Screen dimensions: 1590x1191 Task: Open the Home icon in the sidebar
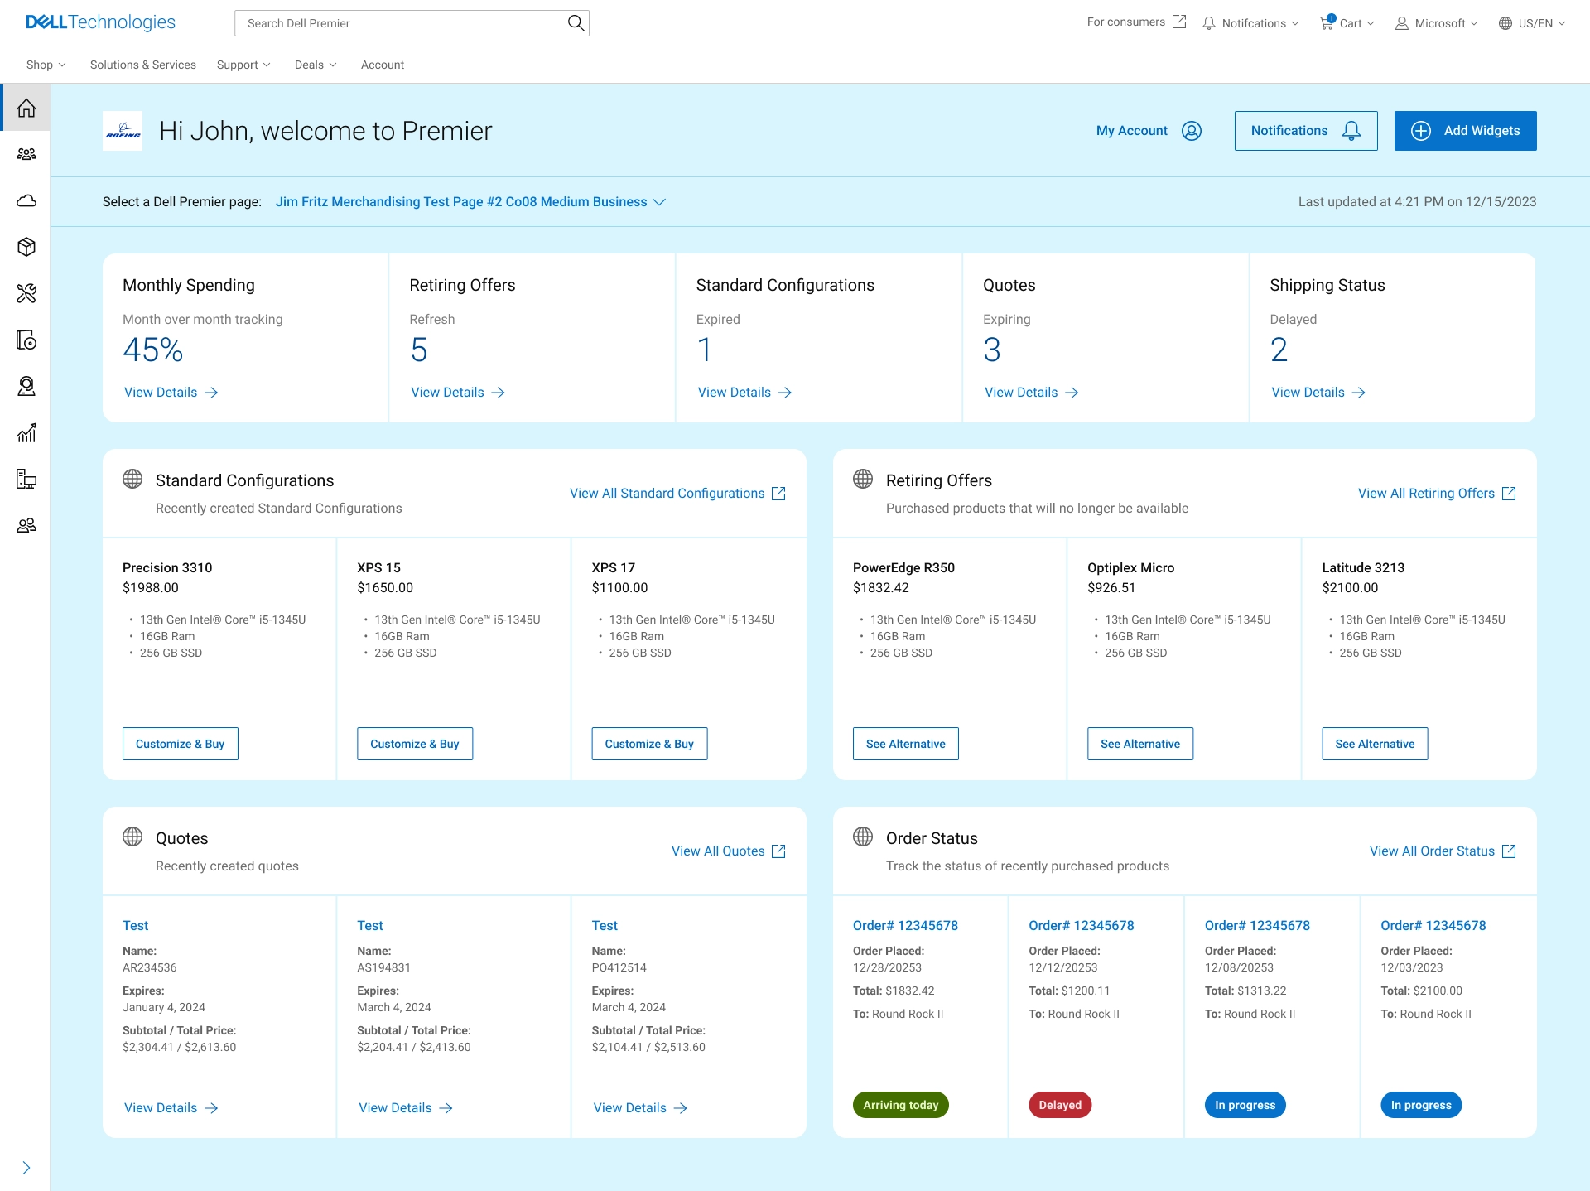click(x=26, y=108)
